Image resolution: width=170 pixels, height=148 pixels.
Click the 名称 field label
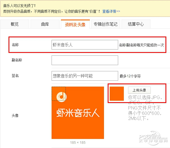pos(15,45)
